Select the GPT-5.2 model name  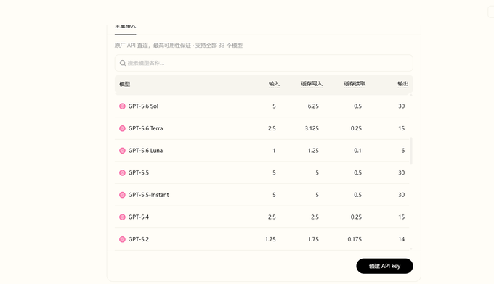click(139, 239)
